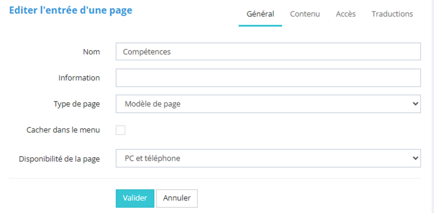Click the chevron arrow beside PC et téléphone
434x213 pixels.
coord(416,158)
